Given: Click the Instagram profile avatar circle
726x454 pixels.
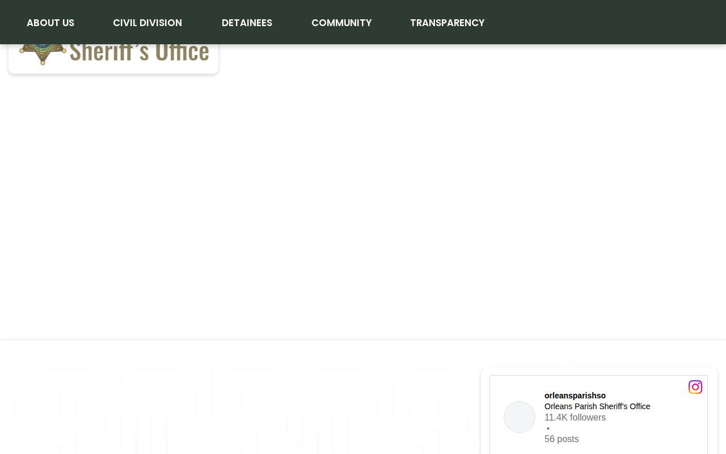Looking at the screenshot, I should [x=520, y=417].
